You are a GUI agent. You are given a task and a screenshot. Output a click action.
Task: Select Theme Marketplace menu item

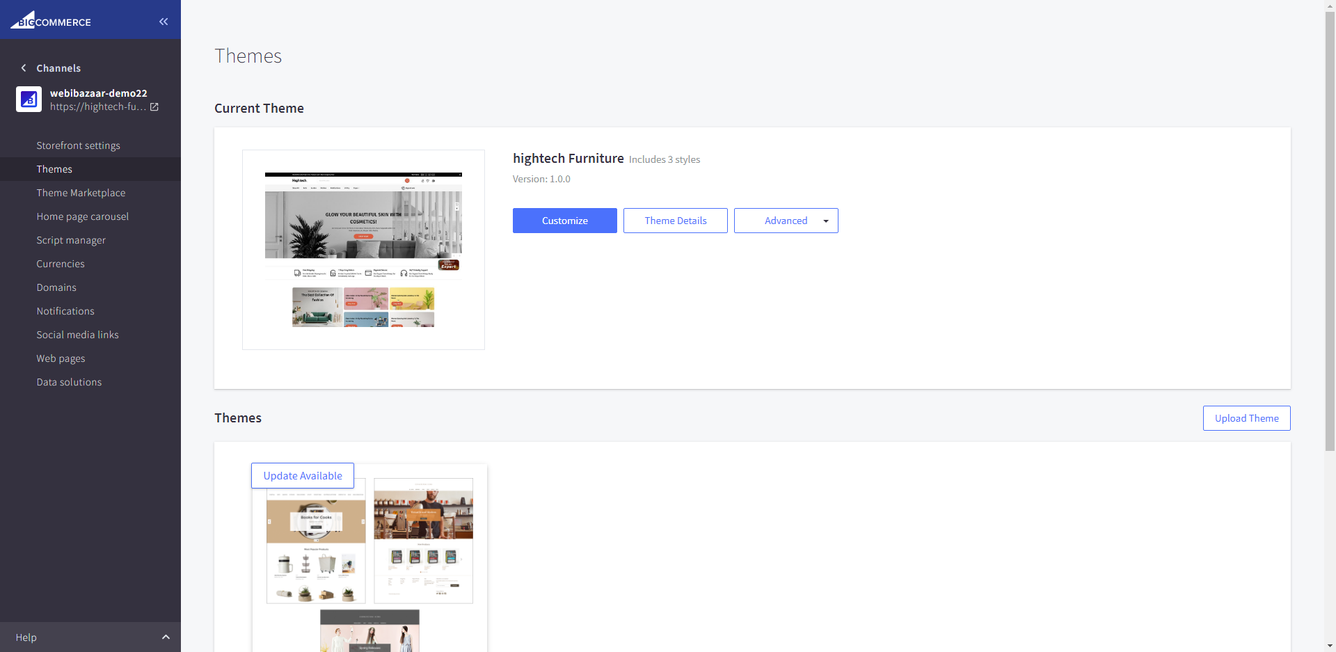tap(81, 193)
